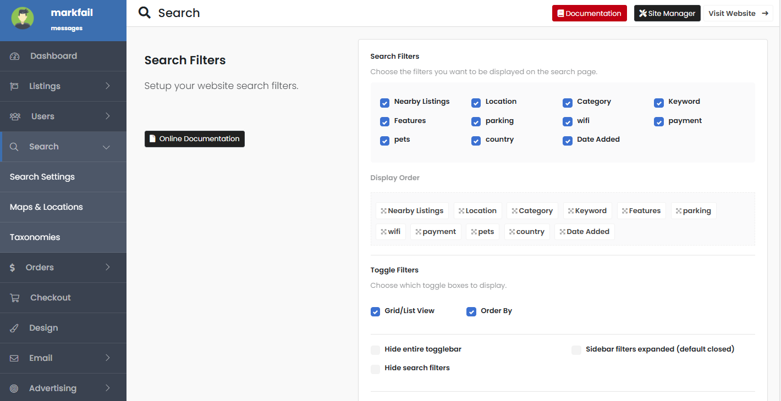Click the markfail user avatar
Image resolution: width=781 pixels, height=401 pixels.
(x=23, y=18)
